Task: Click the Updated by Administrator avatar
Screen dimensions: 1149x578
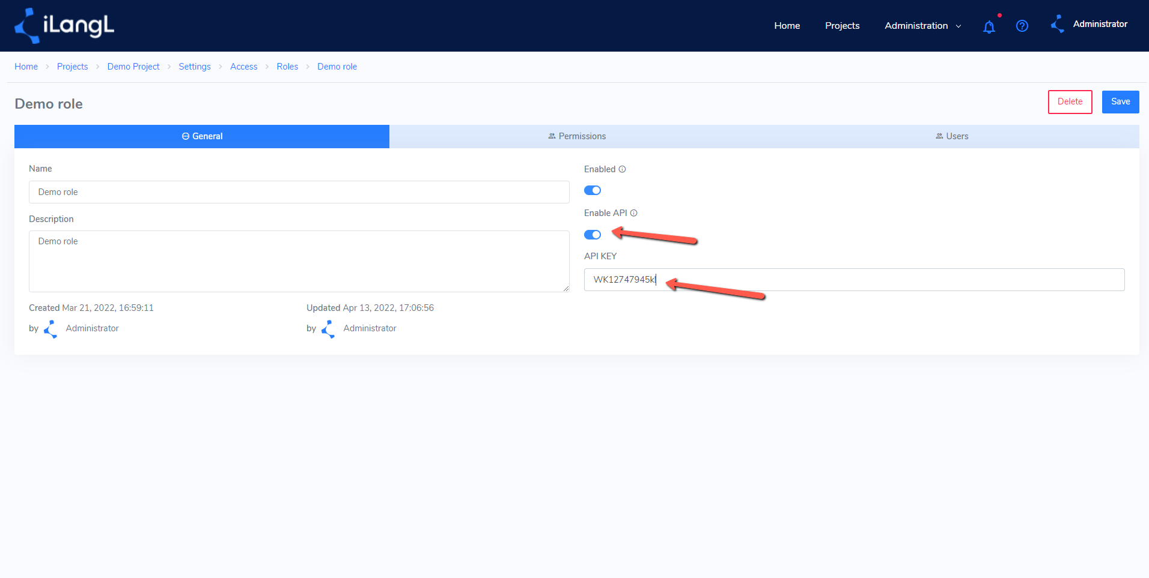Action: tap(329, 329)
